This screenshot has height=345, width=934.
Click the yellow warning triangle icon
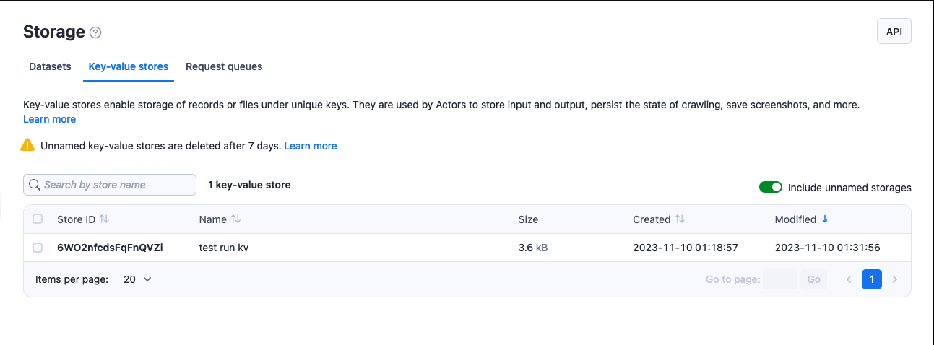click(x=27, y=145)
